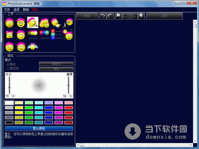Select the small-and-large smiley resize tool
Image resolution: width=199 pixels, height=149 pixels.
tap(68, 34)
